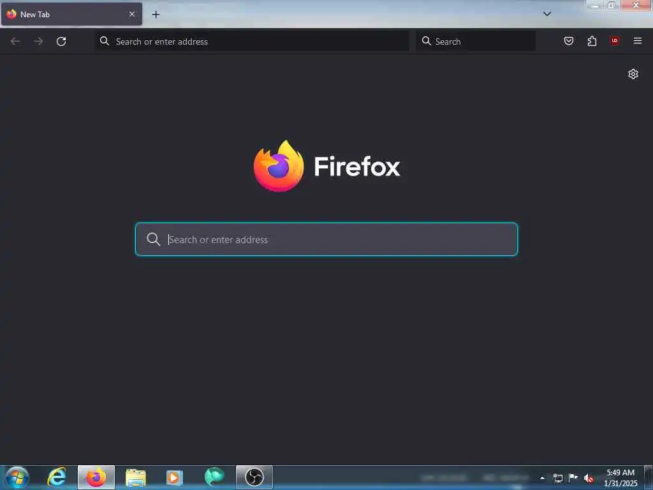Screen dimensions: 653x490
Task: Focus the top address bar field
Action: pos(251,41)
